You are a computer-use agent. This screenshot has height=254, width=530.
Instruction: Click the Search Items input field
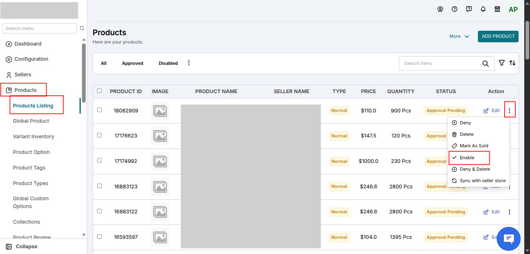coord(441,63)
